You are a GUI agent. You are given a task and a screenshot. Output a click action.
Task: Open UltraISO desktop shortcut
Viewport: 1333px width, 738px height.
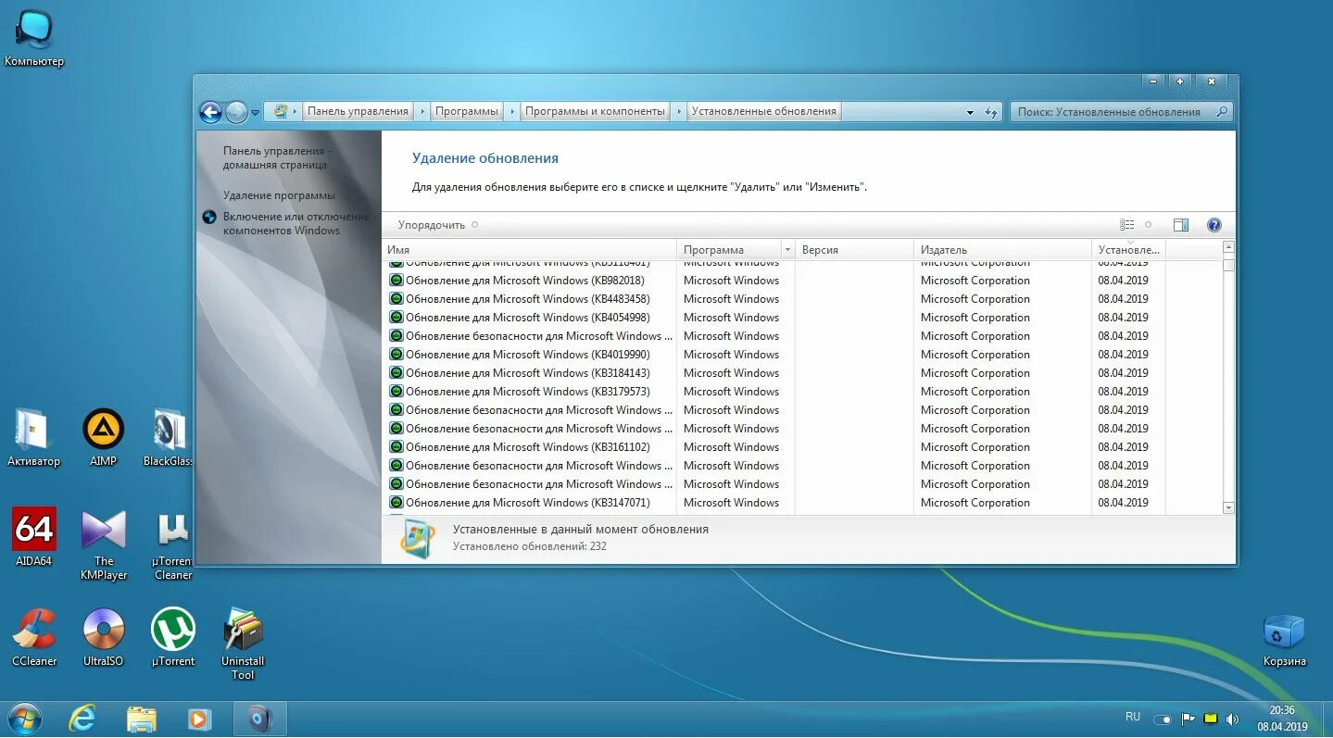(x=103, y=637)
